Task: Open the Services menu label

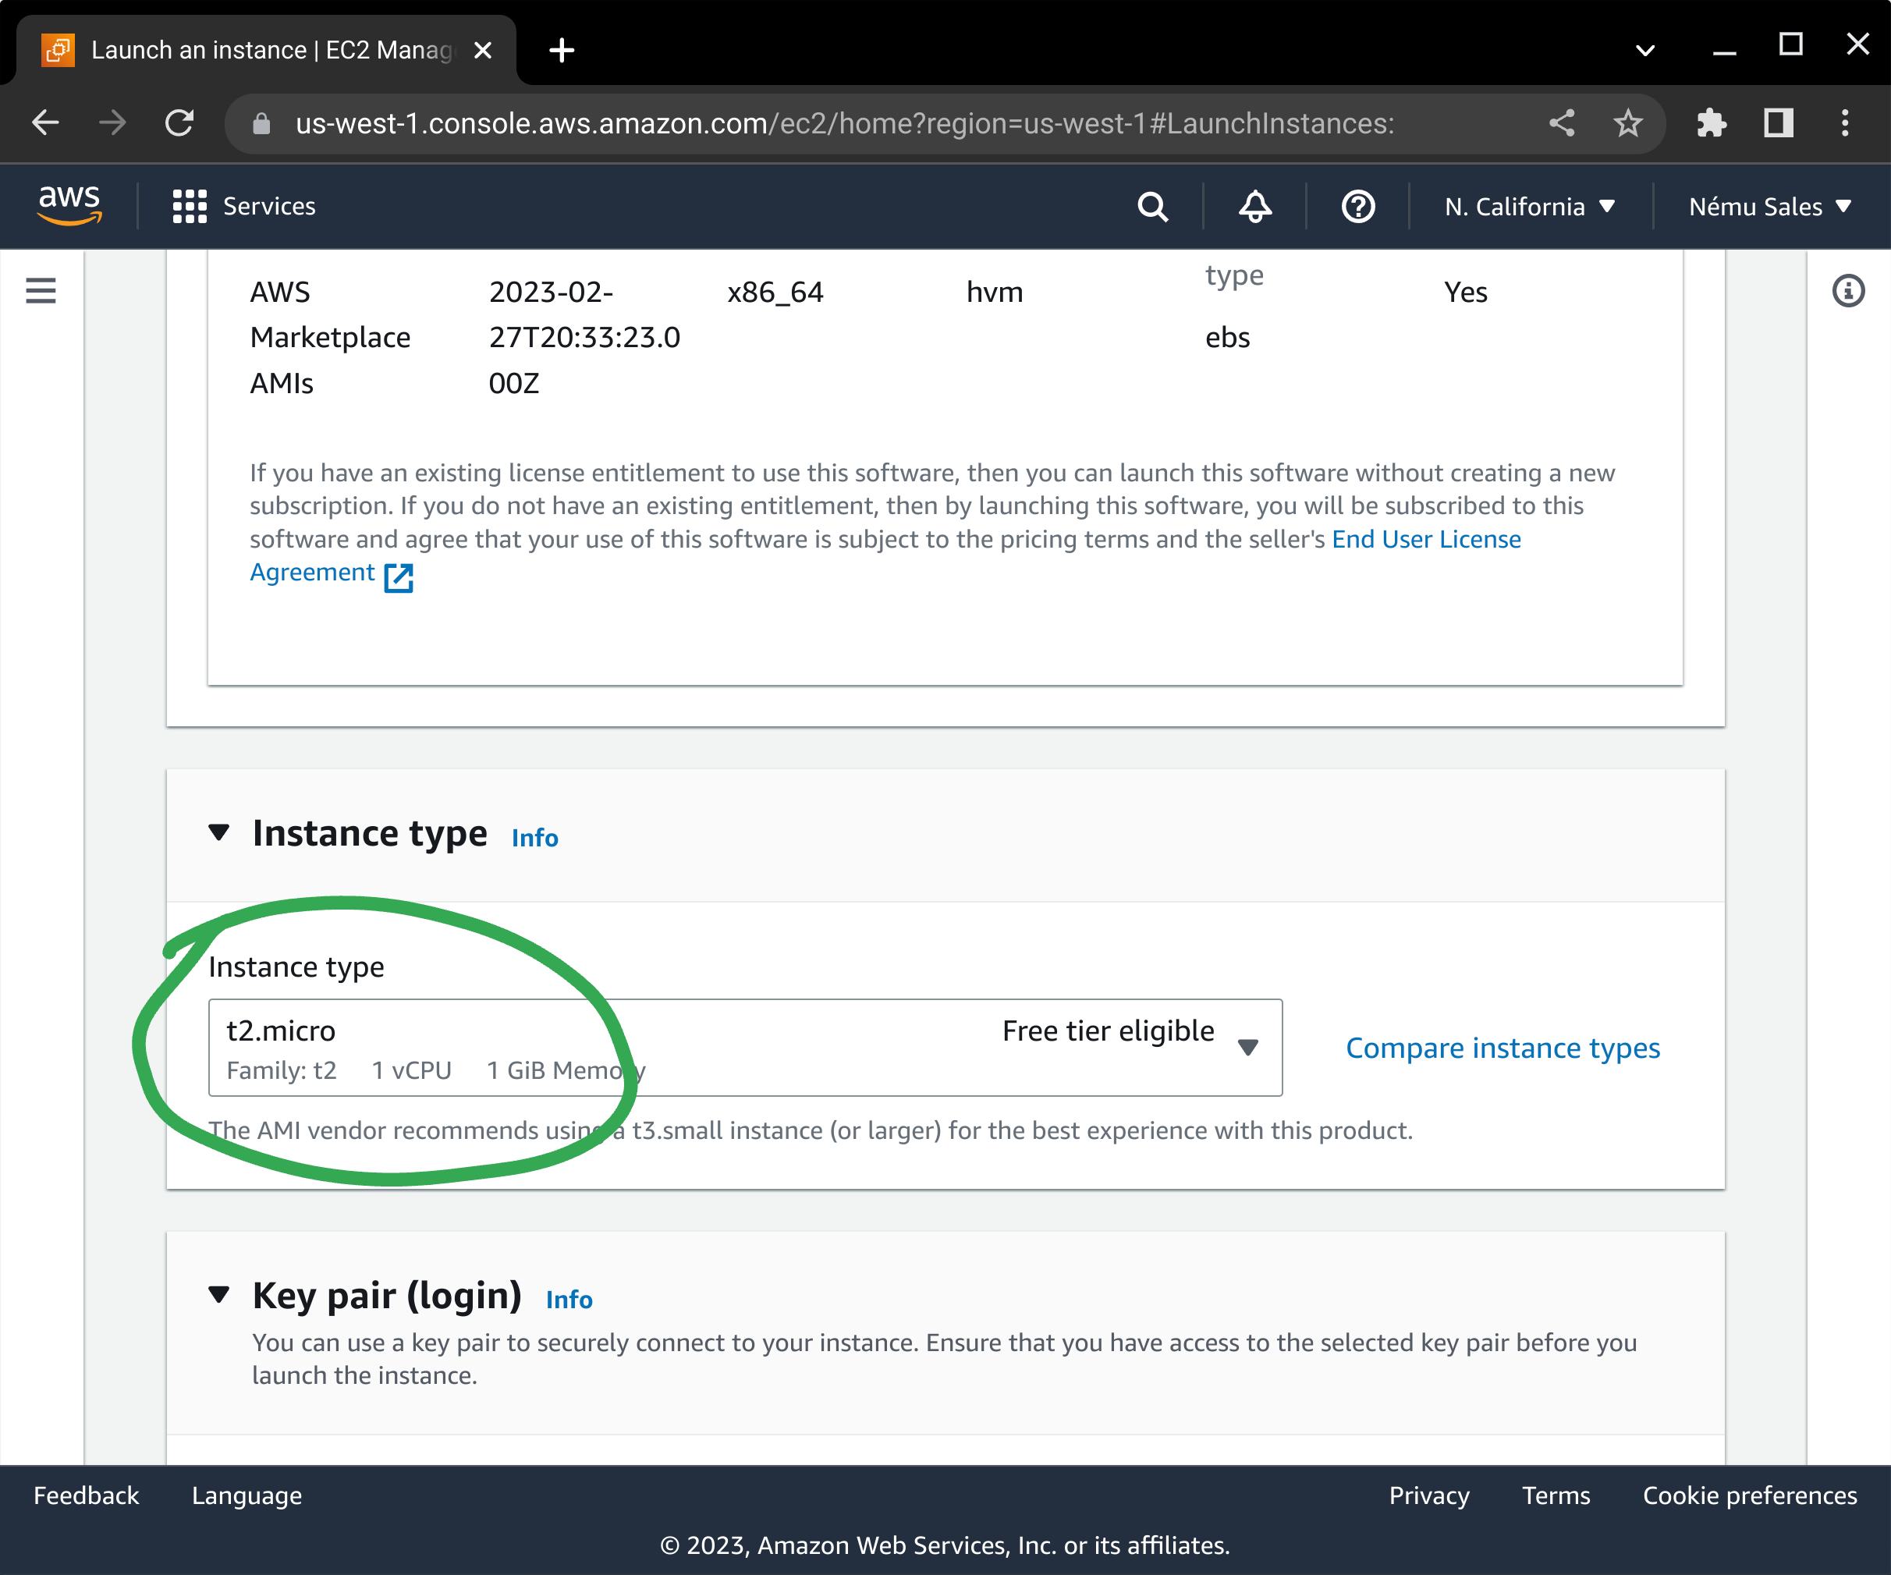Action: point(269,206)
